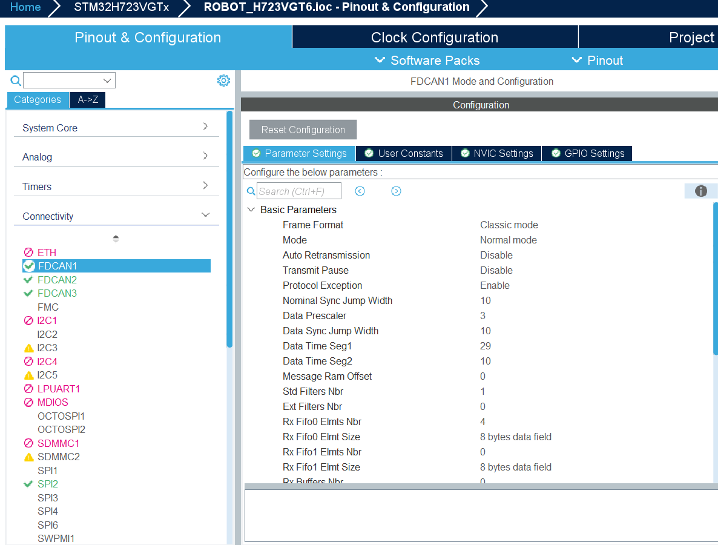This screenshot has height=545, width=718.
Task: Select SWPMI1 in the peripheral list
Action: (x=56, y=538)
